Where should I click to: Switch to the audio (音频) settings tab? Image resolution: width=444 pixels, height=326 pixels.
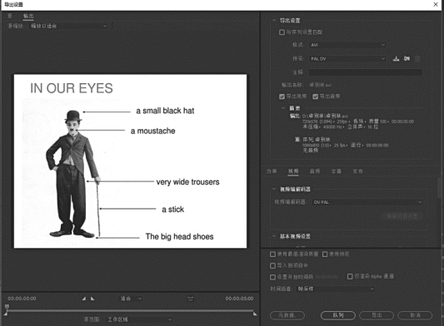pyautogui.click(x=315, y=171)
